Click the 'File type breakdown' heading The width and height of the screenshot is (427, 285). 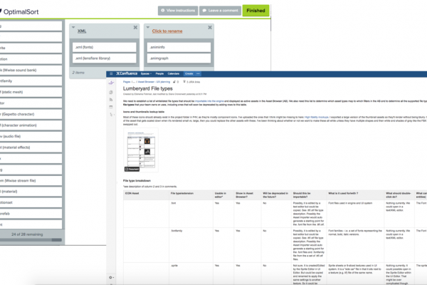pyautogui.click(x=137, y=181)
